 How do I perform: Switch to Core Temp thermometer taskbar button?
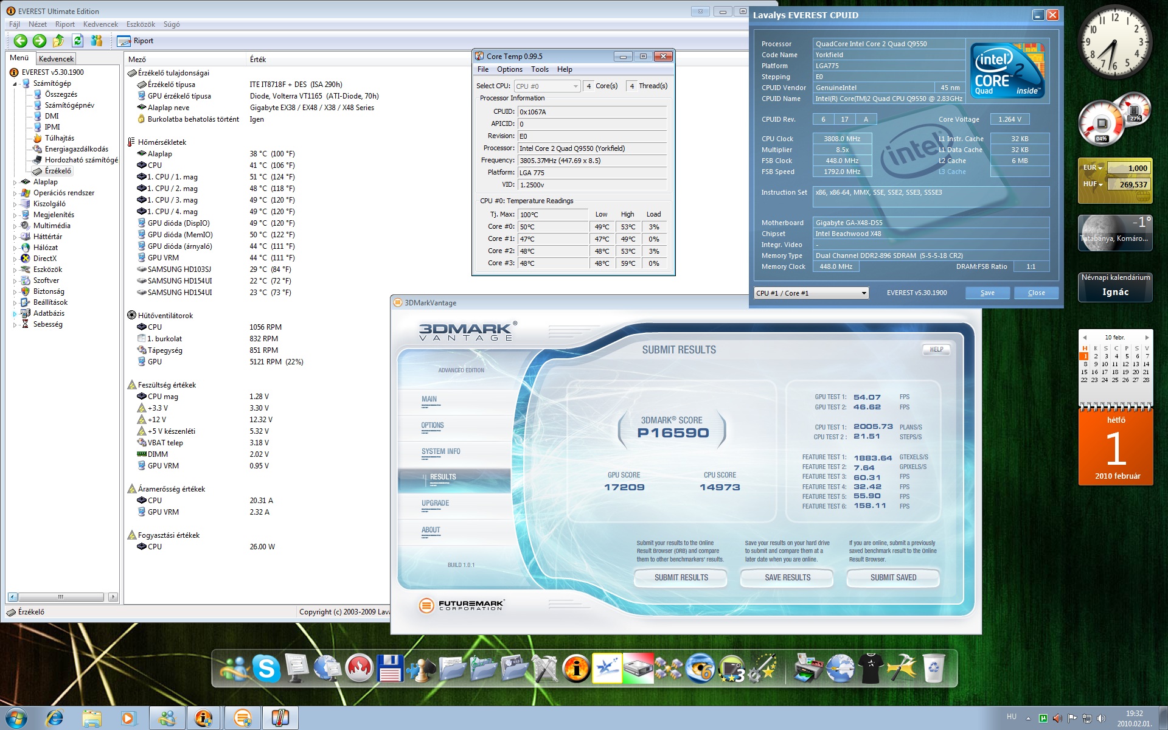[280, 718]
